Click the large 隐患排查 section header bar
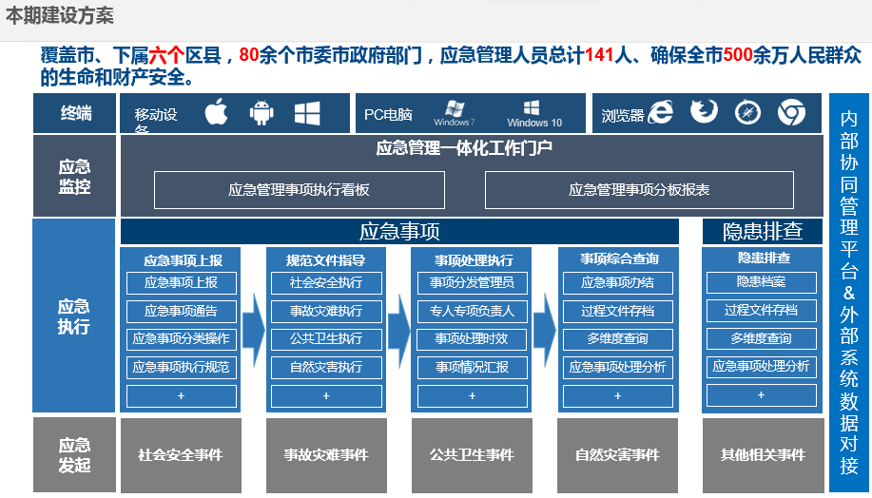This screenshot has width=872, height=498. 763,231
